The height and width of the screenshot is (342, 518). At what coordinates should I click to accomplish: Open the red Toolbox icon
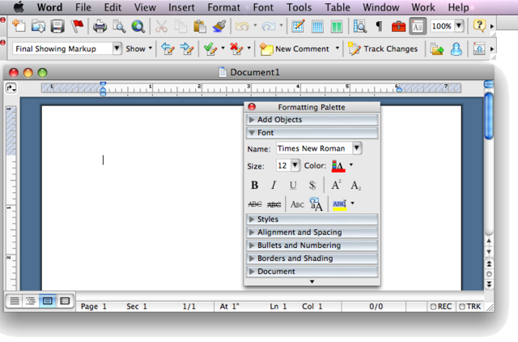[x=398, y=26]
